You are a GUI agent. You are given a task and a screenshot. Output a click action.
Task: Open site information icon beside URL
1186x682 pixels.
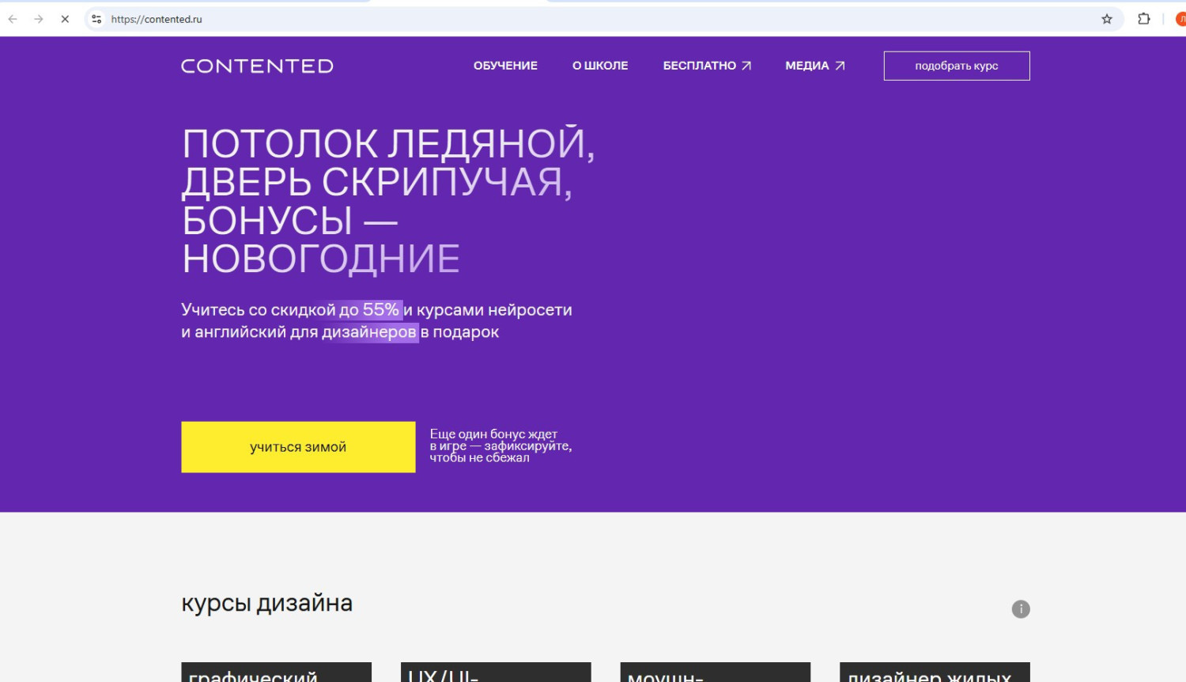click(96, 19)
